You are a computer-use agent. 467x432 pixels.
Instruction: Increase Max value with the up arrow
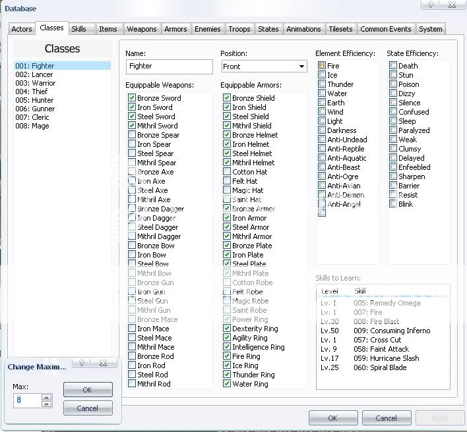46,397
